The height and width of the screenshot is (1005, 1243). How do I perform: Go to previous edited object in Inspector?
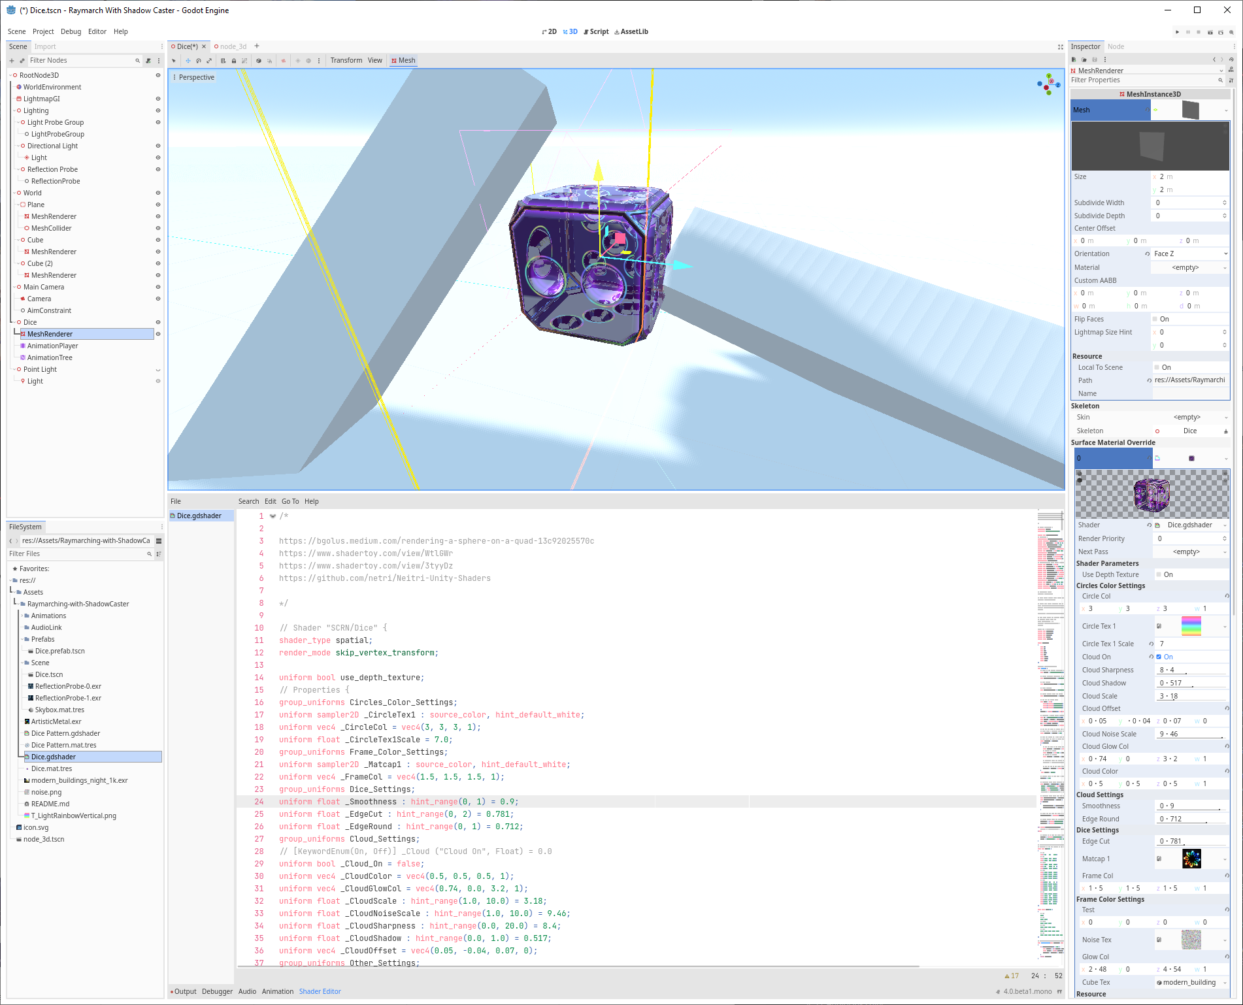click(1214, 59)
